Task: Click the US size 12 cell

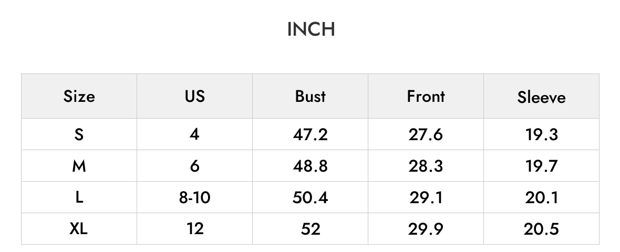Action: (x=194, y=229)
